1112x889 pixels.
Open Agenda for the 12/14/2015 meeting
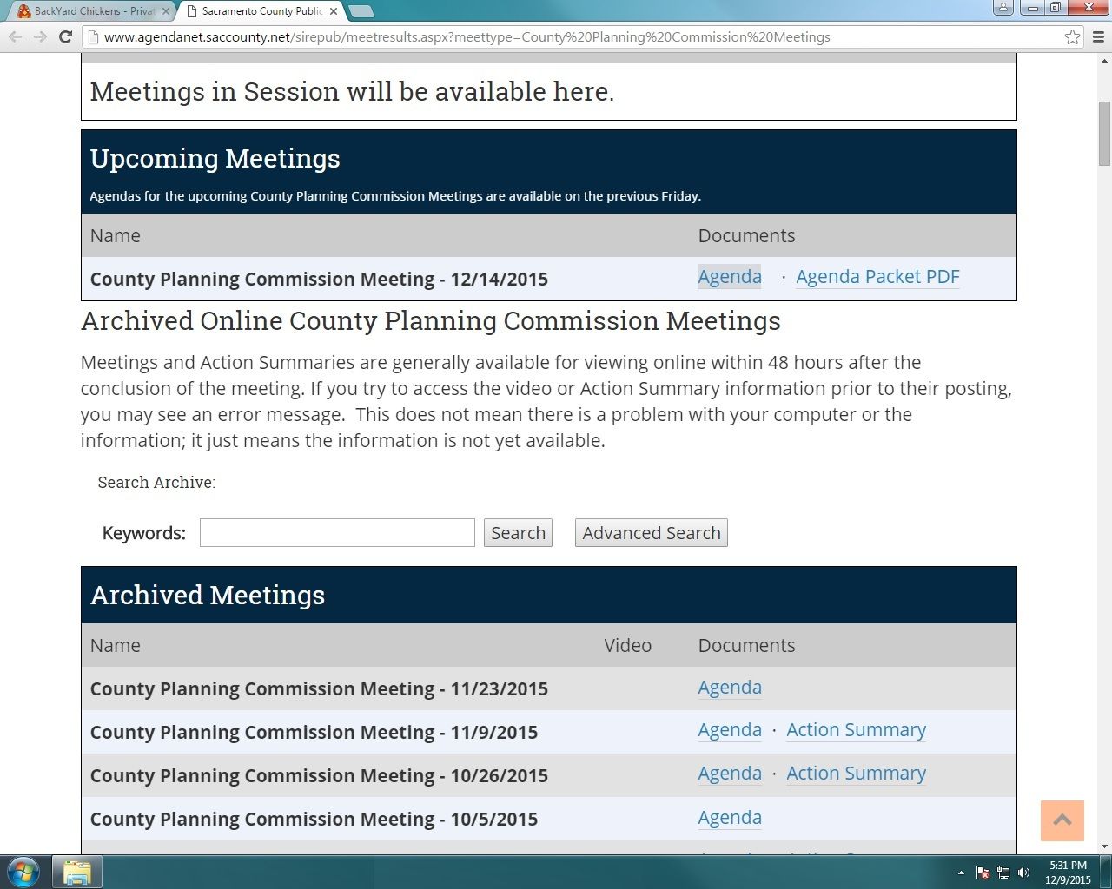730,277
